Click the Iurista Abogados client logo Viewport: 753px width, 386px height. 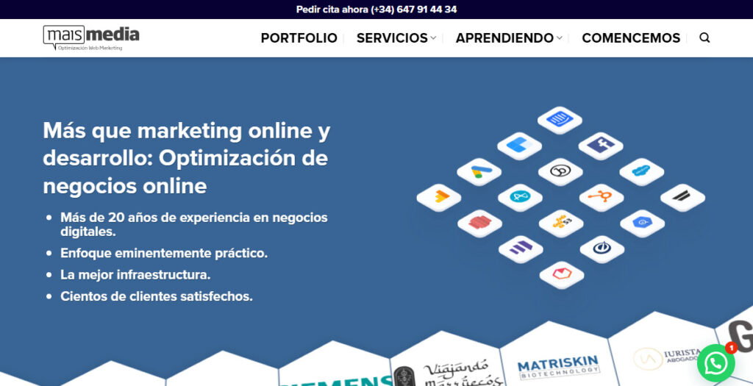coord(668,359)
